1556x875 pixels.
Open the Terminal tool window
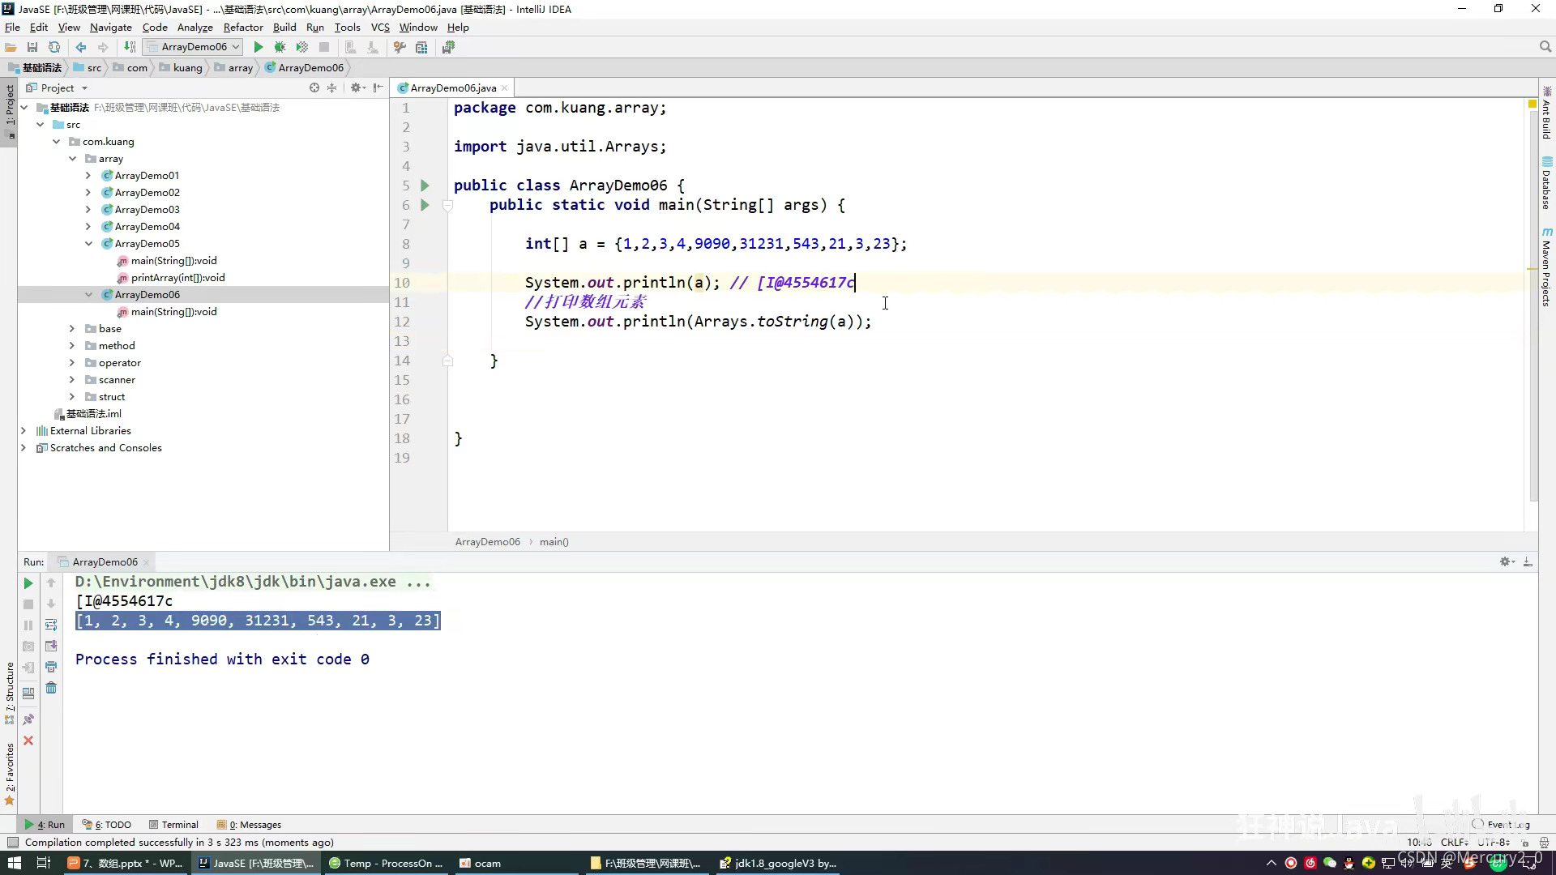tap(173, 825)
